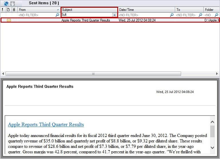
Task: Click the To column header
Action: coord(189,10)
